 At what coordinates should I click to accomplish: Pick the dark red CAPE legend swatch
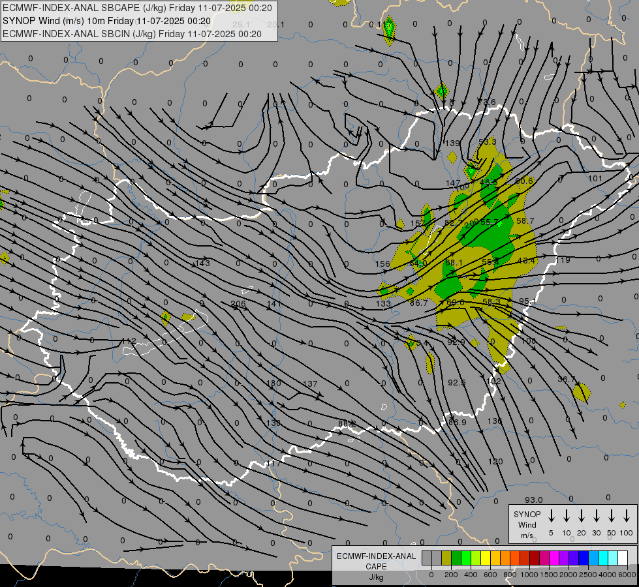pyautogui.click(x=535, y=558)
